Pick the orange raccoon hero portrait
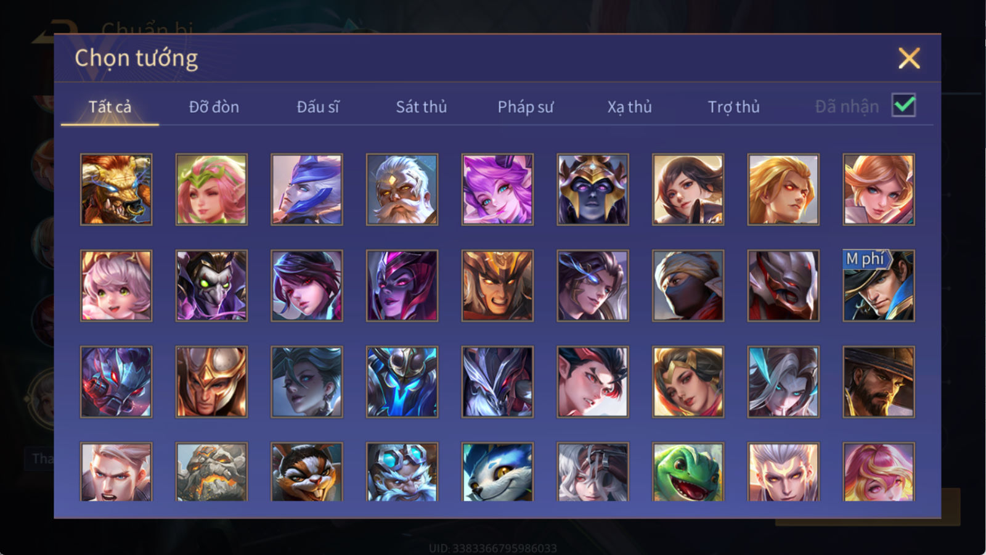The image size is (986, 555). pos(307,472)
